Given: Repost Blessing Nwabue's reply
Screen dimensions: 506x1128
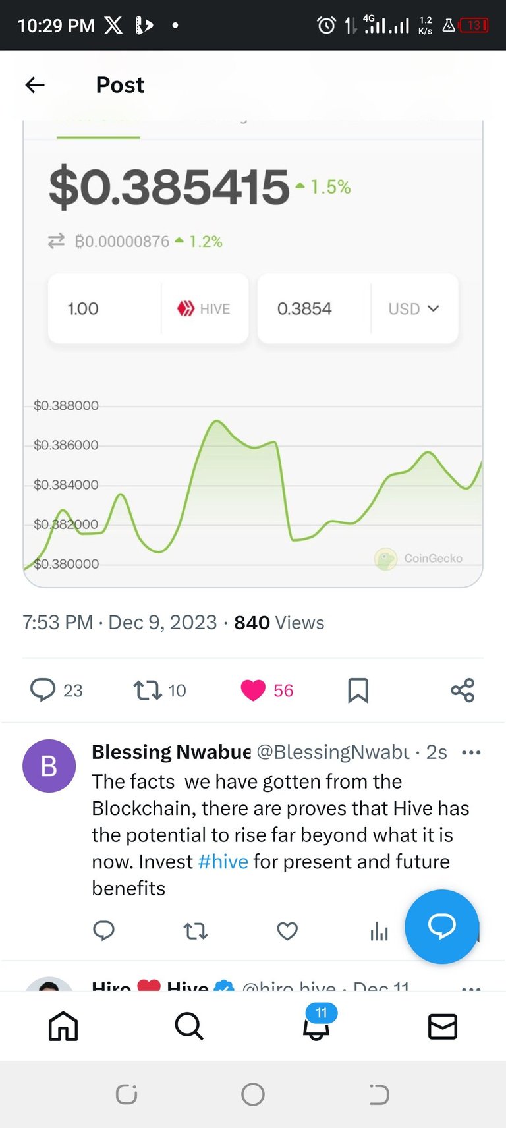Looking at the screenshot, I should coord(195,930).
